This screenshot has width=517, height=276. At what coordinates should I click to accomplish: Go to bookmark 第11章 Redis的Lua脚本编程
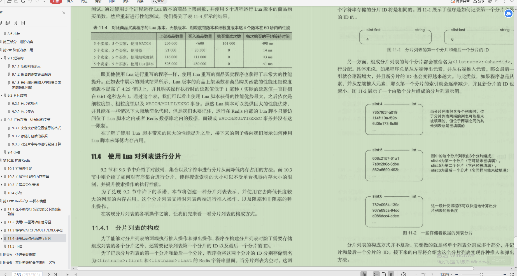point(25,201)
